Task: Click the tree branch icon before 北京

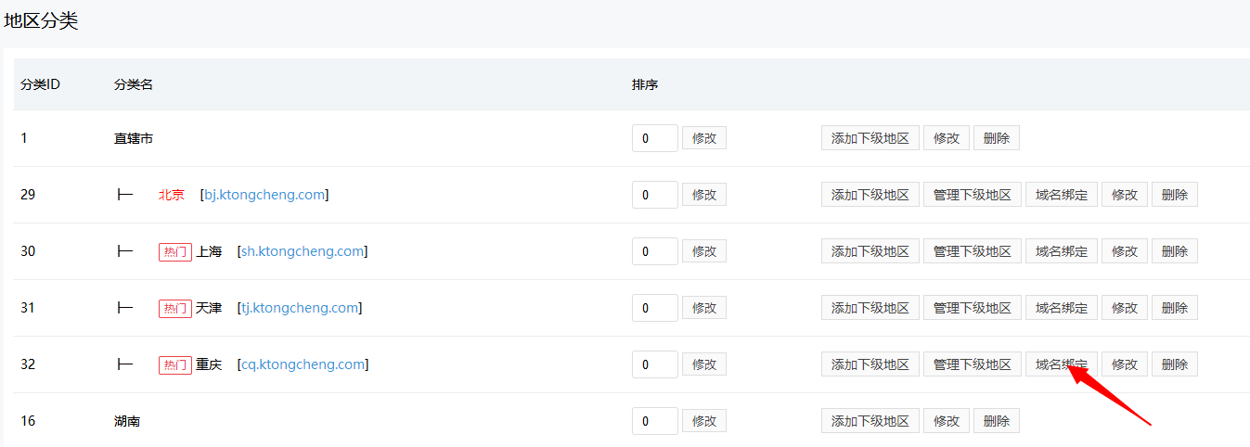Action: 124,195
